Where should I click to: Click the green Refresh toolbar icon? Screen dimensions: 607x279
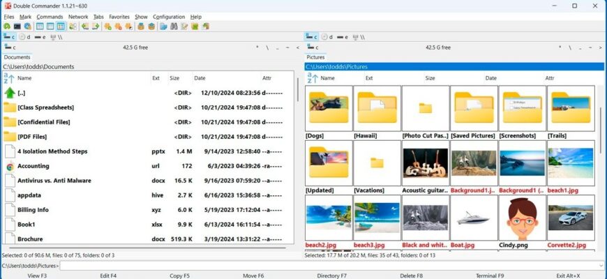(x=6, y=27)
